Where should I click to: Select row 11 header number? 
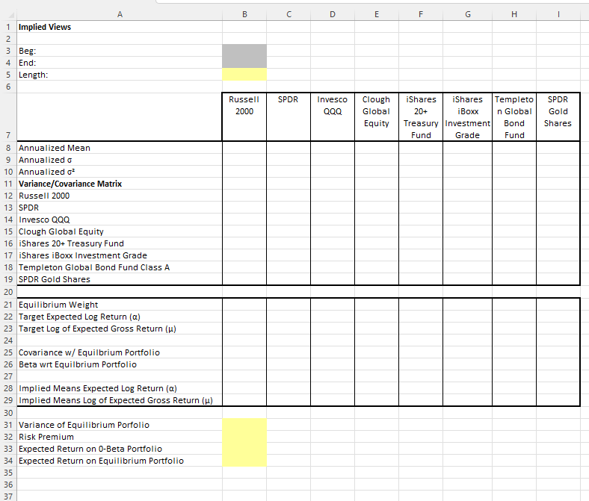(x=8, y=184)
